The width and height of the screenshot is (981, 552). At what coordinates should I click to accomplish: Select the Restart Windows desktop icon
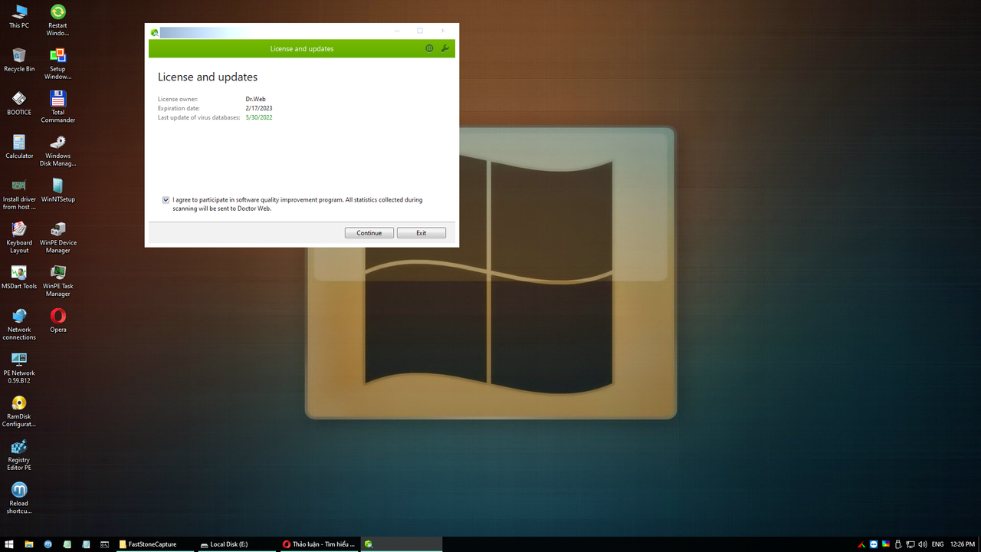pos(57,20)
